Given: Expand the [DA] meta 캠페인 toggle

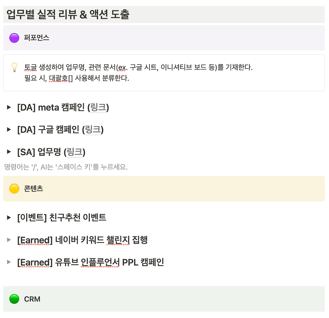Looking at the screenshot, I should [x=9, y=107].
